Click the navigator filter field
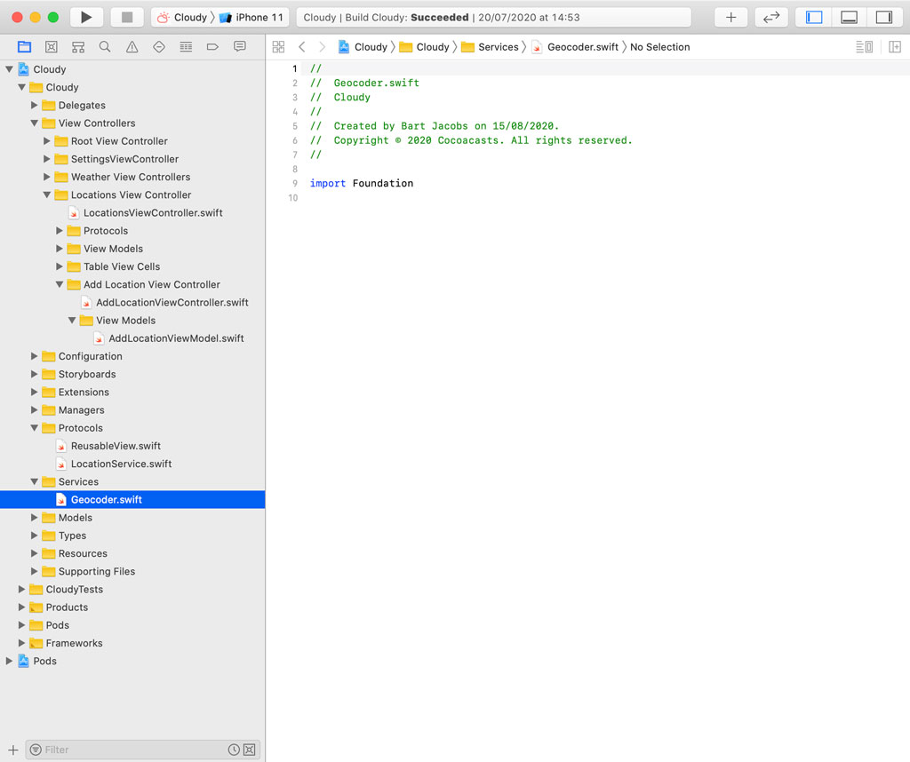910x762 pixels. pyautogui.click(x=133, y=750)
